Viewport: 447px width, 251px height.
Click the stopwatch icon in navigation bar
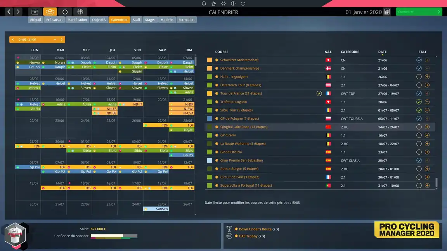click(65, 12)
